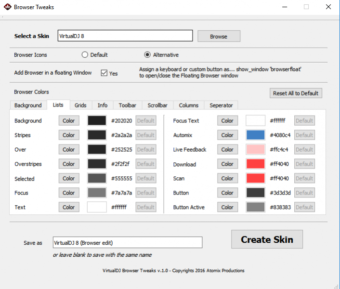
Task: Click the Overstripes #2f2f2f color swatch
Action: [97, 164]
